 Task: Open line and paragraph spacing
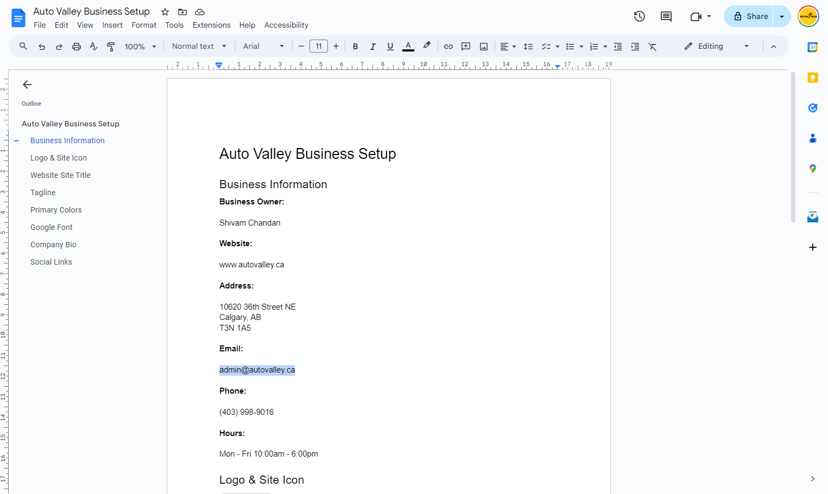tap(528, 47)
